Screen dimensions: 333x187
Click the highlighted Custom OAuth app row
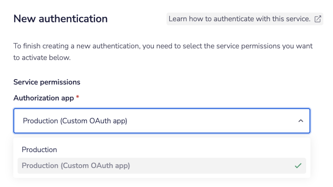click(162, 166)
